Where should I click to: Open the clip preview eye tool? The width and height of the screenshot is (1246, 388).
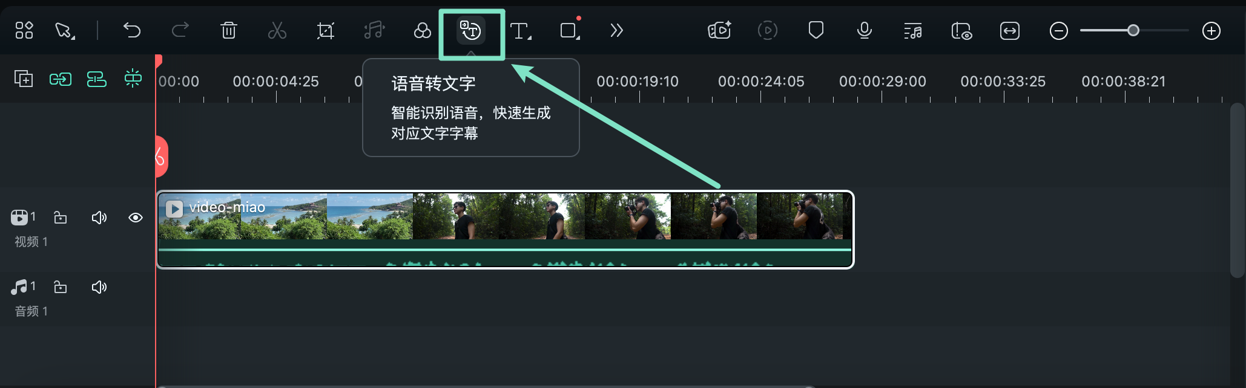pyautogui.click(x=961, y=30)
